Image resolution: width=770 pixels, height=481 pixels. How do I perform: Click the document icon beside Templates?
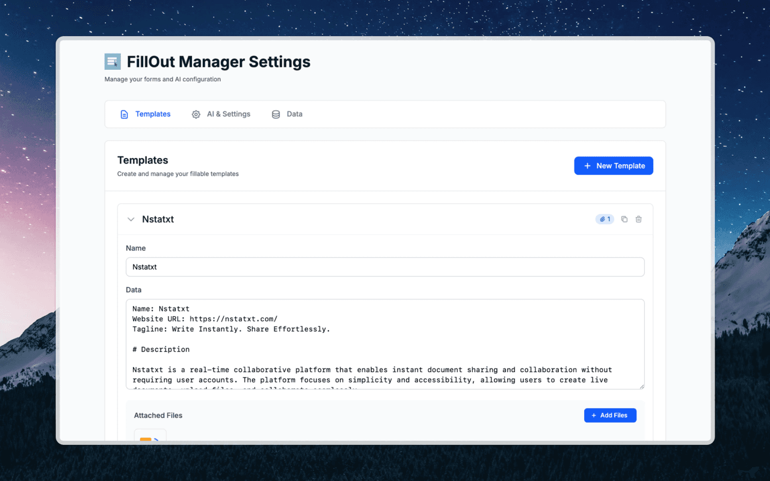tap(124, 114)
